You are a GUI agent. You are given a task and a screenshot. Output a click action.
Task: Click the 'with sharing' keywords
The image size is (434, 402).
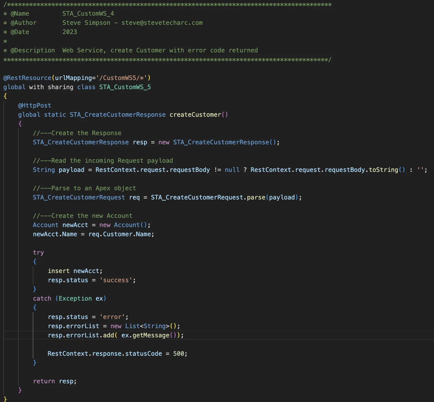coord(51,87)
